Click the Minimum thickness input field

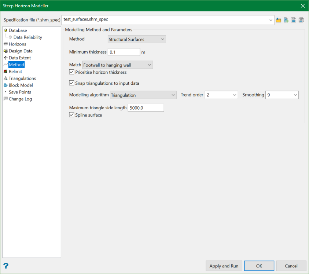pyautogui.click(x=124, y=52)
